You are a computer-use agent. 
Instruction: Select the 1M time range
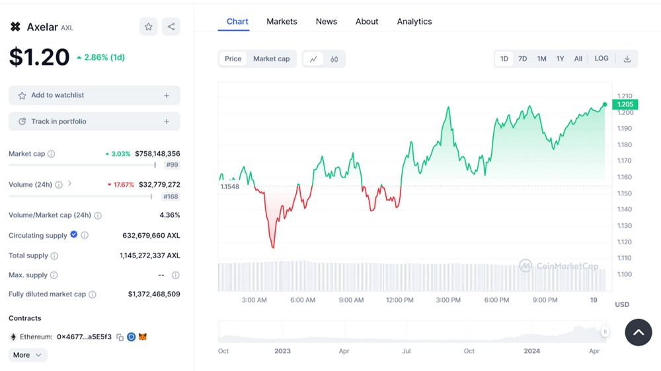point(542,59)
